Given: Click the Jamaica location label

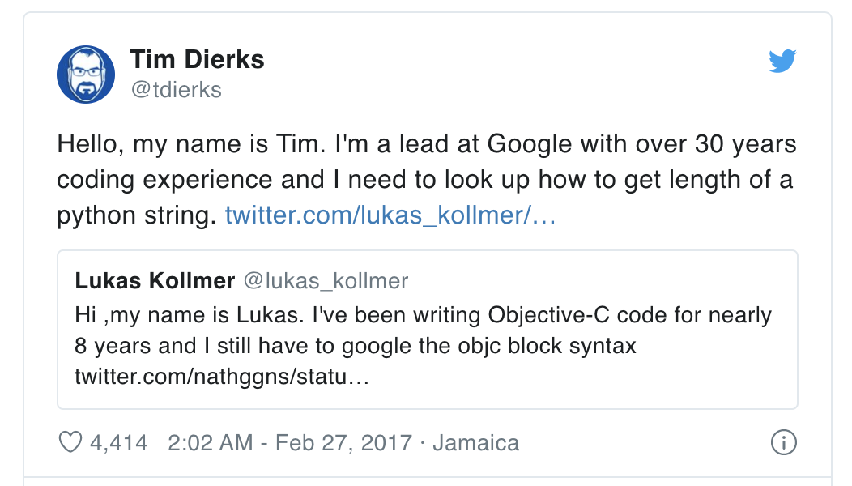Looking at the screenshot, I should click(x=476, y=443).
